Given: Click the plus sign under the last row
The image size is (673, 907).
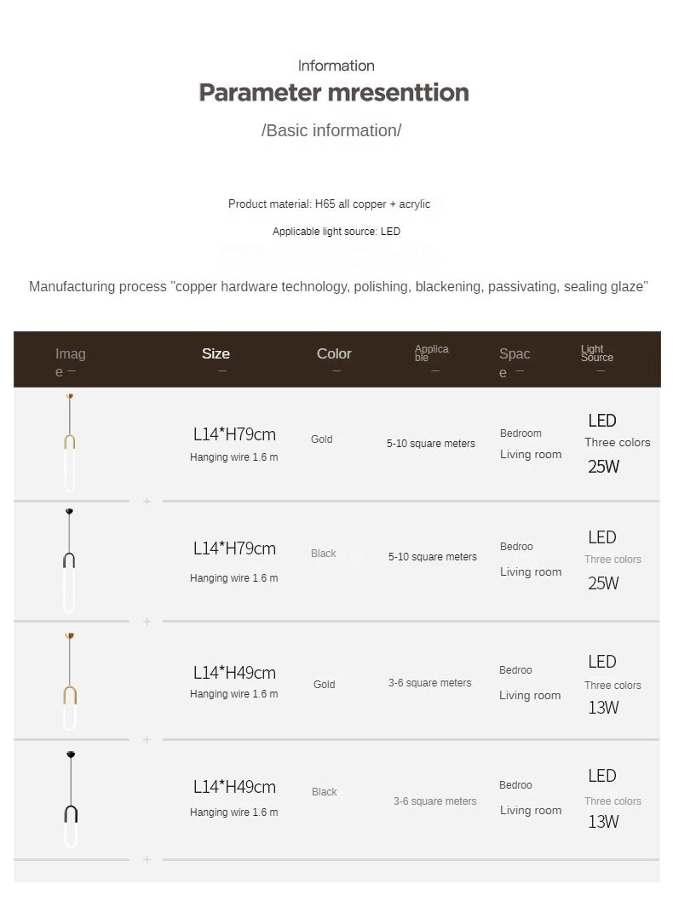Looking at the screenshot, I should (147, 860).
